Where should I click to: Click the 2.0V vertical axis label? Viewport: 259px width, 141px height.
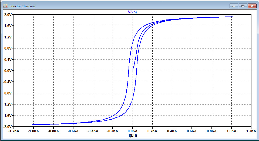click(x=8, y=15)
